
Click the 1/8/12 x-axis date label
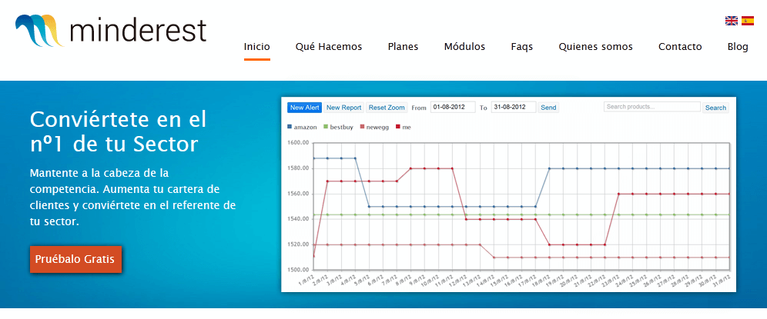coord(306,280)
